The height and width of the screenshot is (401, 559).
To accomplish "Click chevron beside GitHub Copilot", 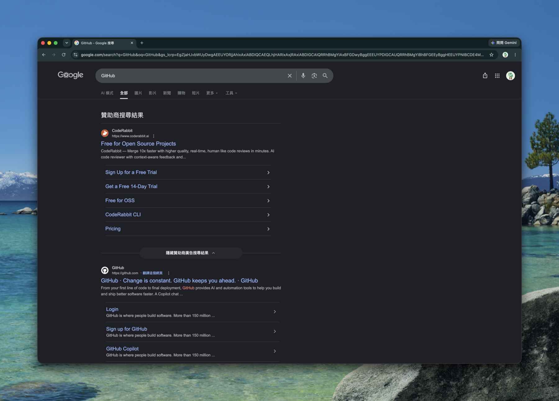I will 275,351.
